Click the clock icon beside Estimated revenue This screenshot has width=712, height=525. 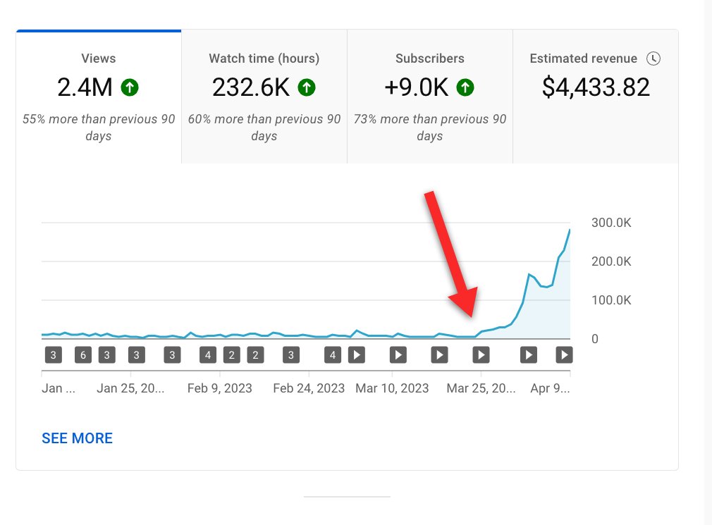click(x=653, y=59)
